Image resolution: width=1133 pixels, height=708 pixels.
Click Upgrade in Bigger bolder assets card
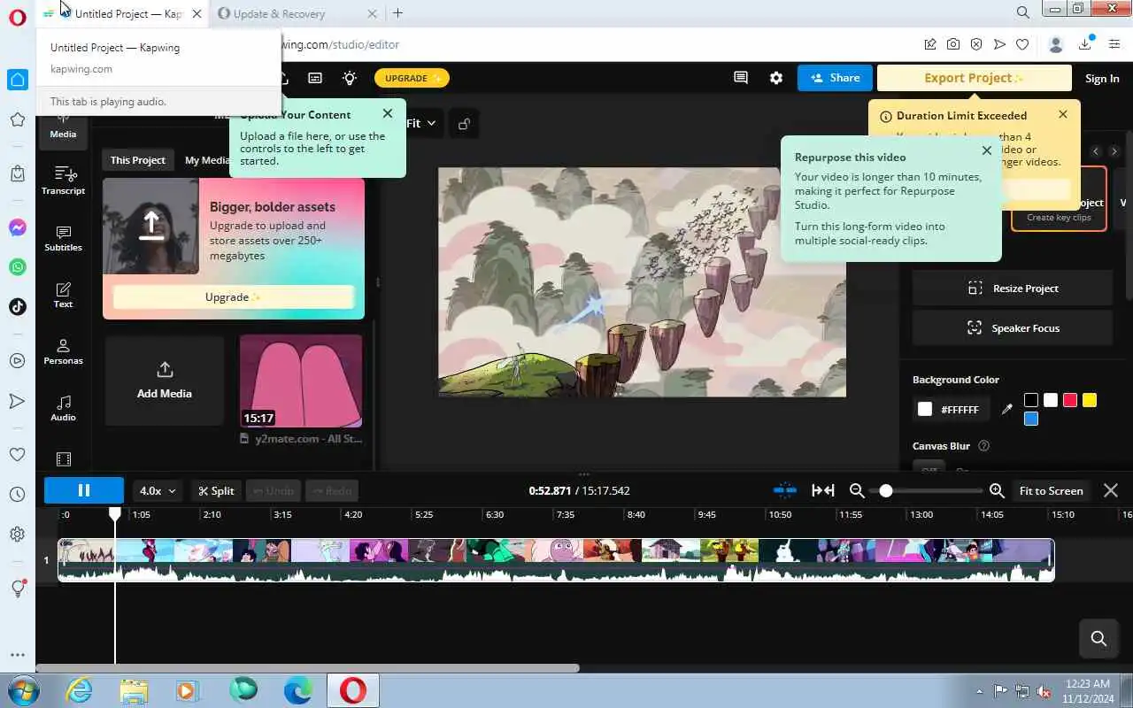click(x=234, y=297)
